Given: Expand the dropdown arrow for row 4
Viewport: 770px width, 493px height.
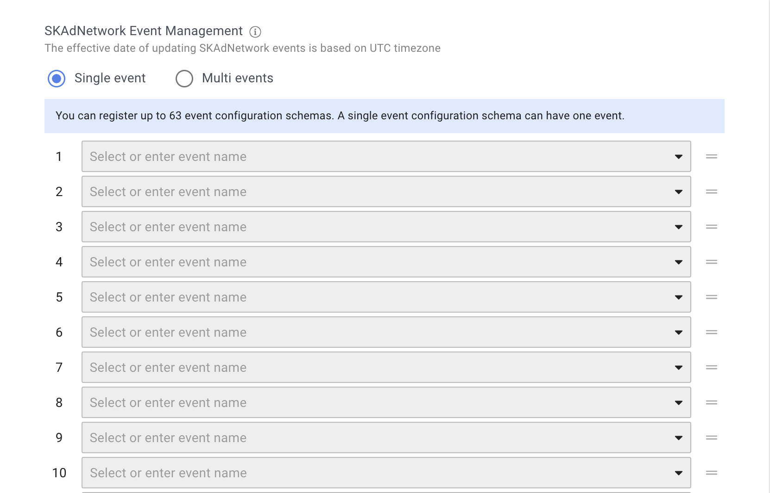Looking at the screenshot, I should coord(679,262).
